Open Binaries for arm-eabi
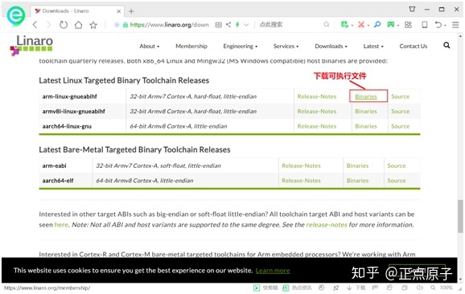 pos(357,165)
